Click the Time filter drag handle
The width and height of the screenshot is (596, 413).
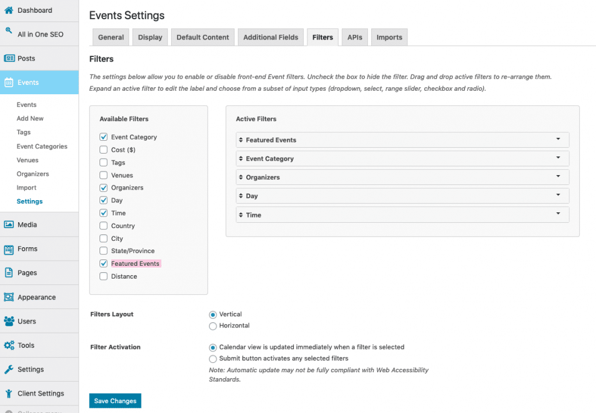240,215
